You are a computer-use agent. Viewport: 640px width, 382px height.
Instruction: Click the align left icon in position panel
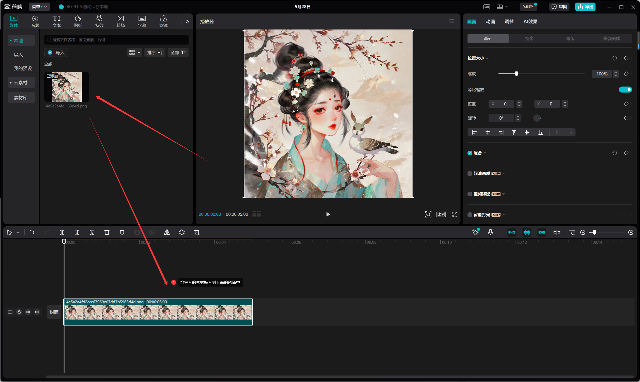click(474, 132)
